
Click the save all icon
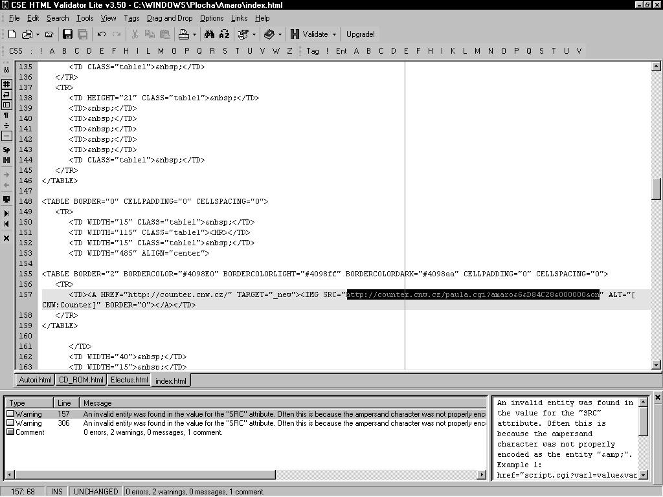[x=82, y=34]
